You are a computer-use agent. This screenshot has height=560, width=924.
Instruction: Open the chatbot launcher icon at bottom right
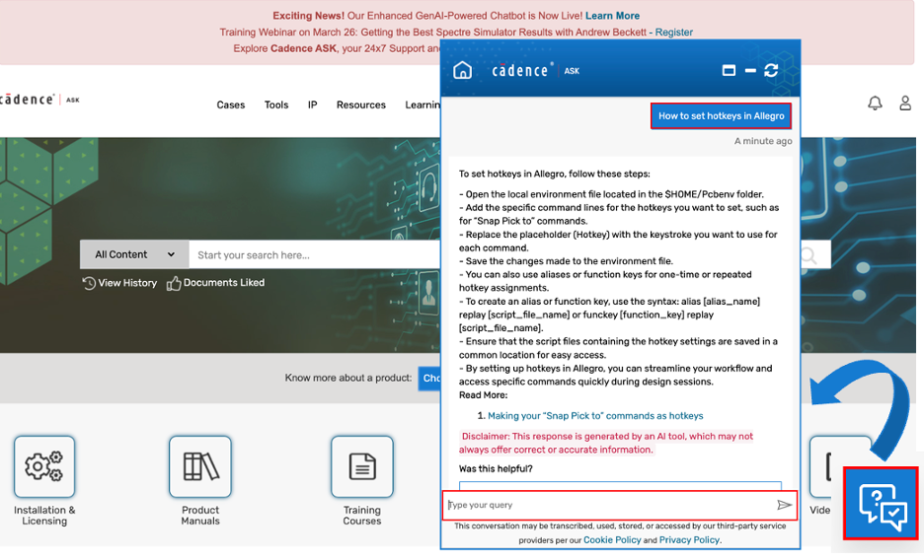(881, 503)
